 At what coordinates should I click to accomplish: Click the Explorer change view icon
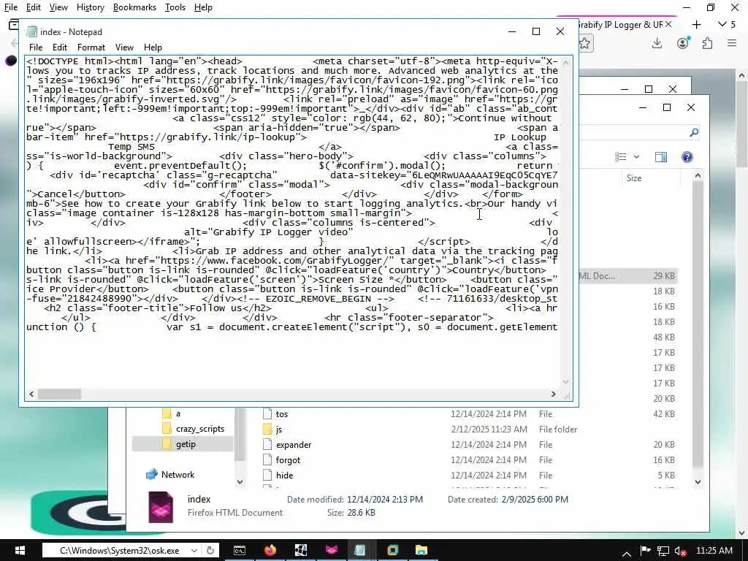(620, 157)
